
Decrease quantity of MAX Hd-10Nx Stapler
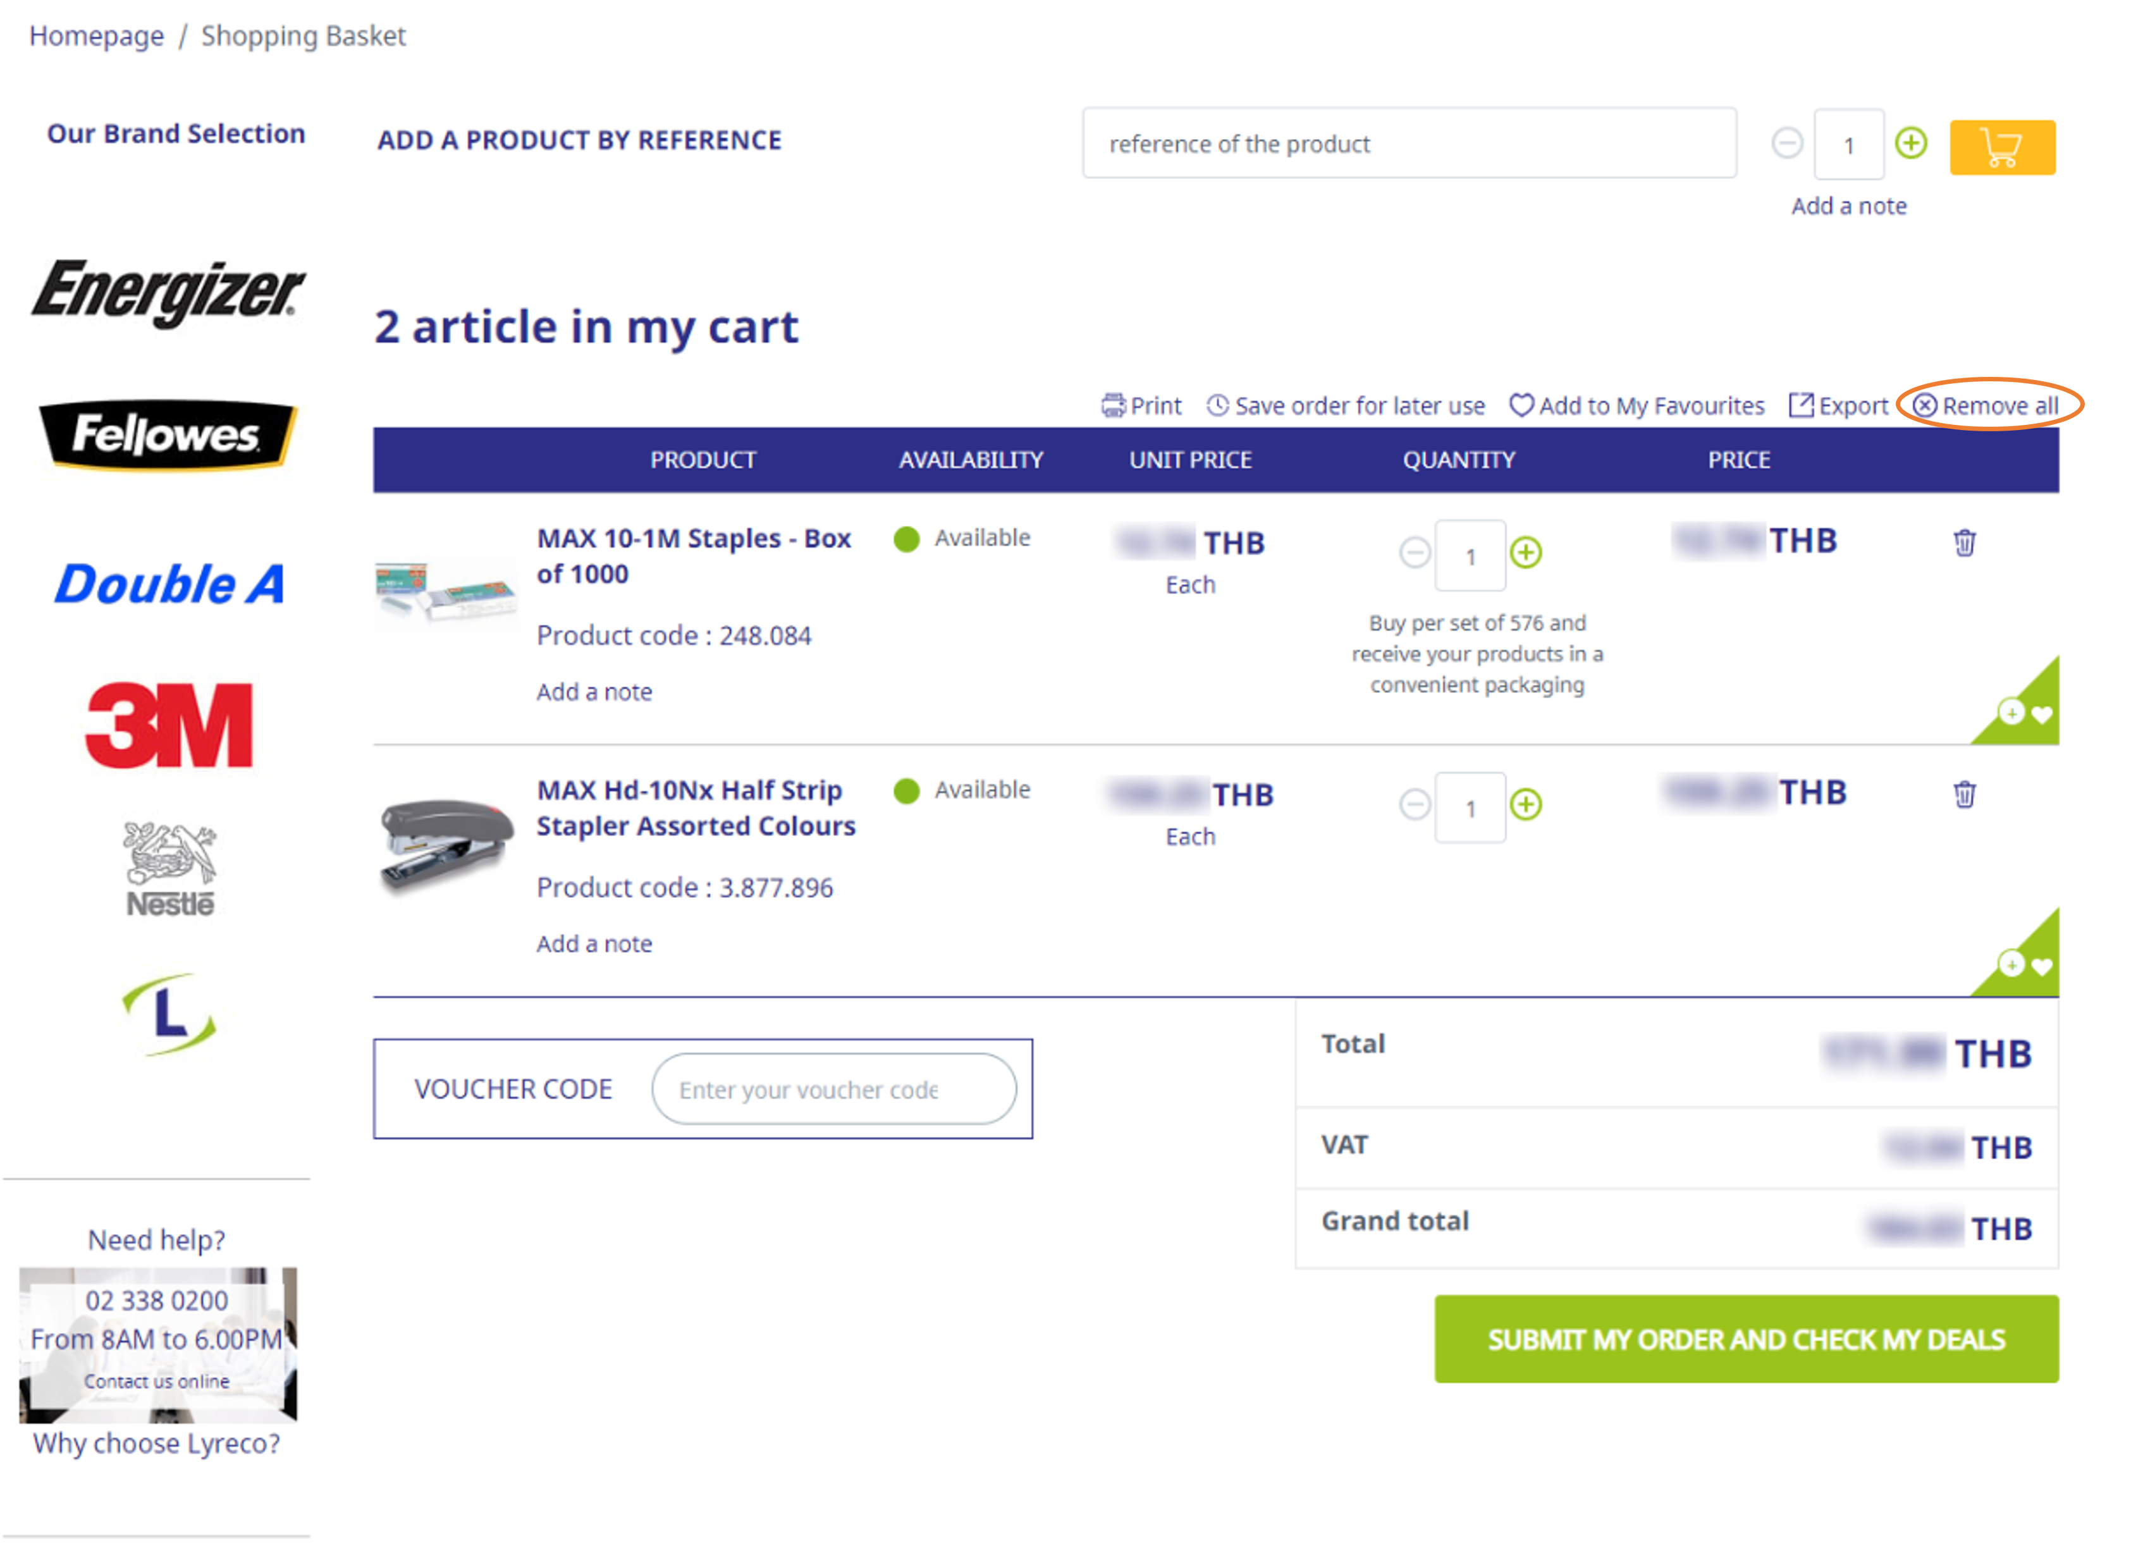1415,805
